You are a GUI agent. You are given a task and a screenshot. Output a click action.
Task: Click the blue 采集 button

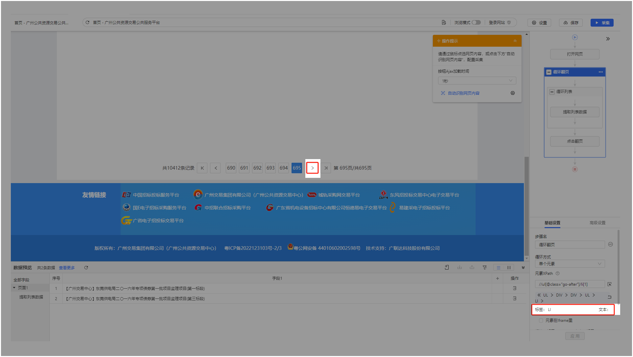[602, 23]
